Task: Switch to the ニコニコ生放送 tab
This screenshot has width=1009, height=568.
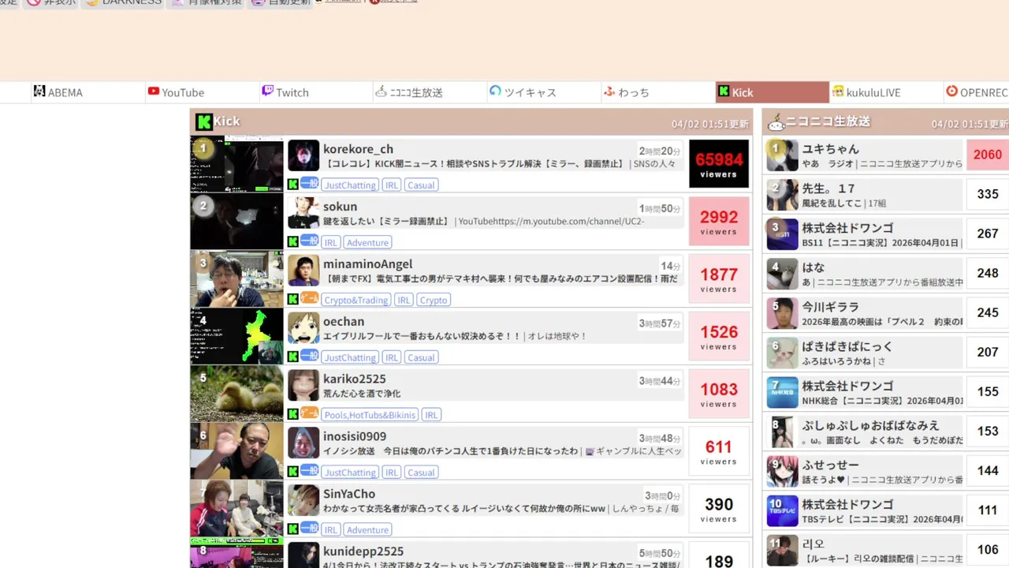Action: pyautogui.click(x=429, y=92)
